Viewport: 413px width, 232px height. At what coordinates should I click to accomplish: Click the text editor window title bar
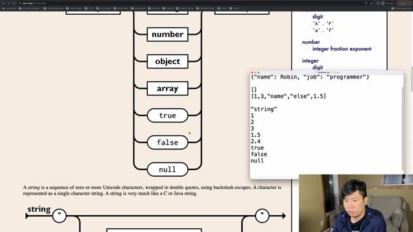327,72
